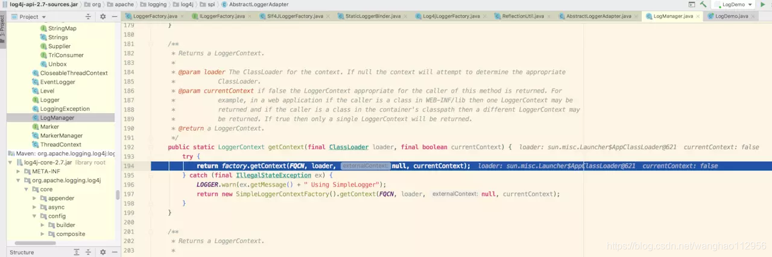Select Supplier interface in project tree
Viewport: 772px width, 257px height.
55,46
